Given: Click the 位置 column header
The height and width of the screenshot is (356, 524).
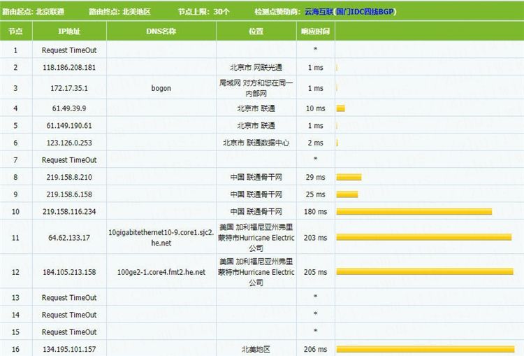Looking at the screenshot, I should tap(256, 31).
